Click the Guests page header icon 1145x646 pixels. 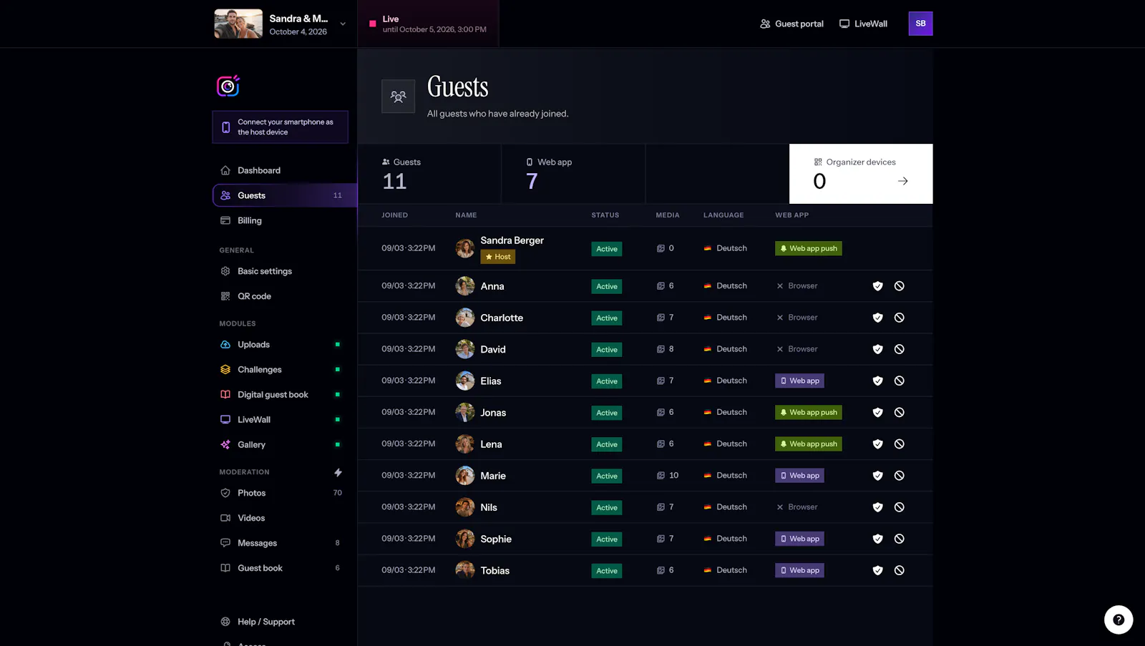point(399,97)
